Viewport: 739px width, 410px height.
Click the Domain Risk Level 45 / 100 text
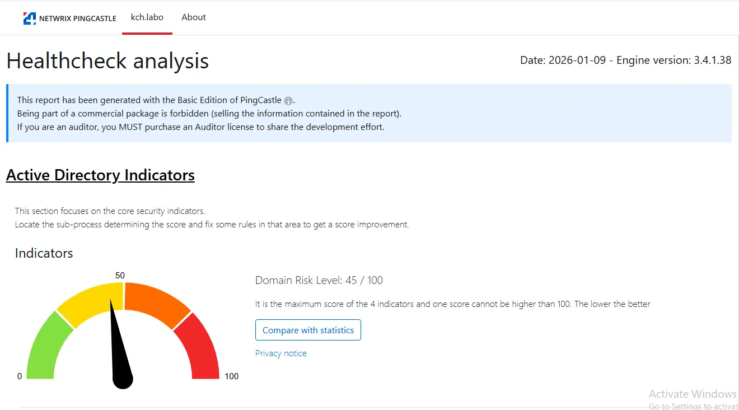click(319, 281)
